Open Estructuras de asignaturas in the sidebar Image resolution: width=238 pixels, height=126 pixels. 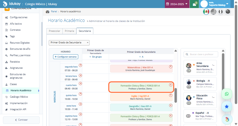[x=18, y=76]
